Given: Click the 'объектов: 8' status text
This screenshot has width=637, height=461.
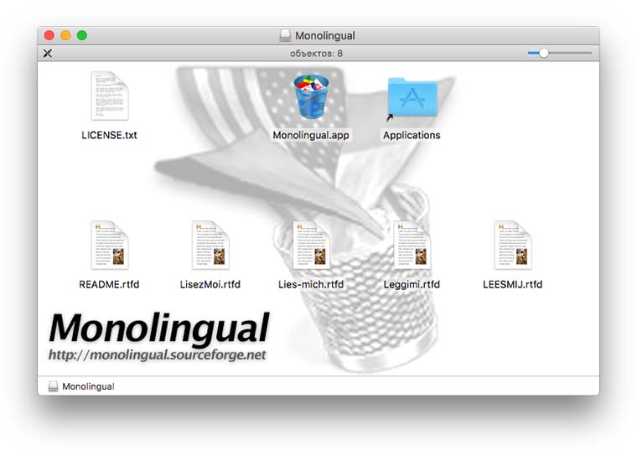Looking at the screenshot, I should point(316,53).
